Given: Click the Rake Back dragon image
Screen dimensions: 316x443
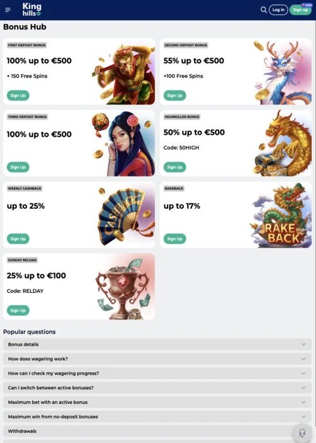Looking at the screenshot, I should 281,215.
